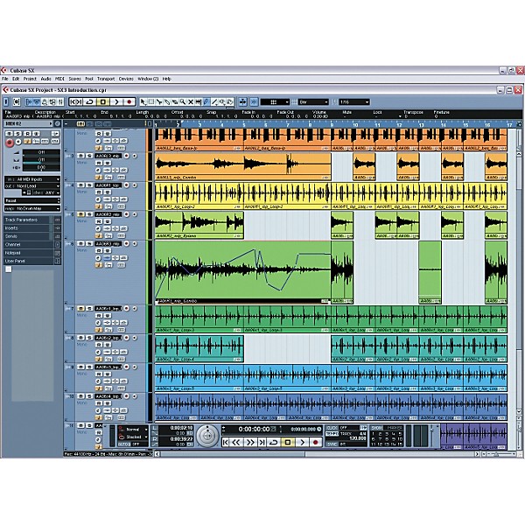The width and height of the screenshot is (525, 525).
Task: Click Play in the transport panel
Action: tap(303, 442)
